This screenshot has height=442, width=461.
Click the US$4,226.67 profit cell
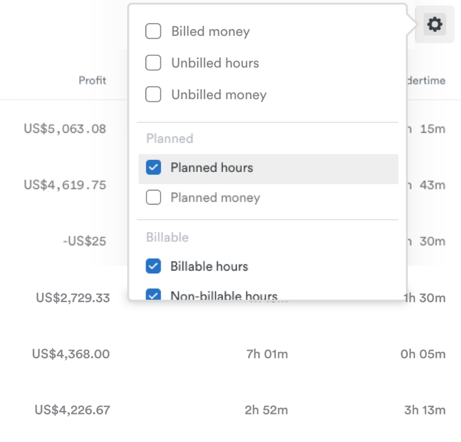pyautogui.click(x=72, y=409)
